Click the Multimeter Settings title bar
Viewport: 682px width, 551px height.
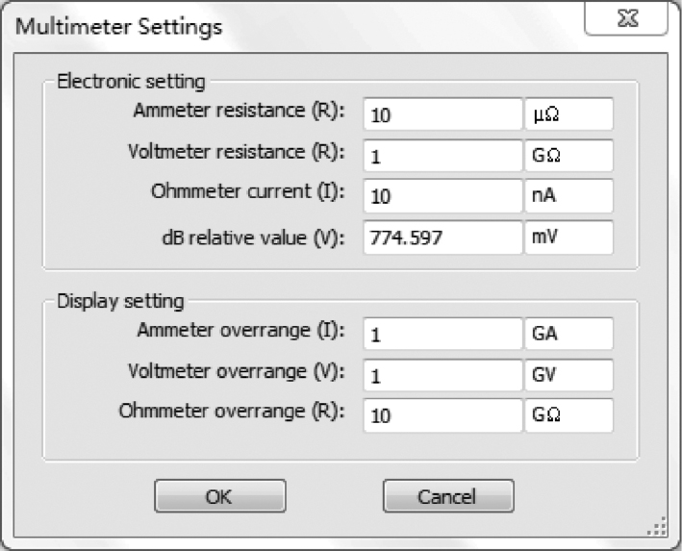click(x=289, y=26)
